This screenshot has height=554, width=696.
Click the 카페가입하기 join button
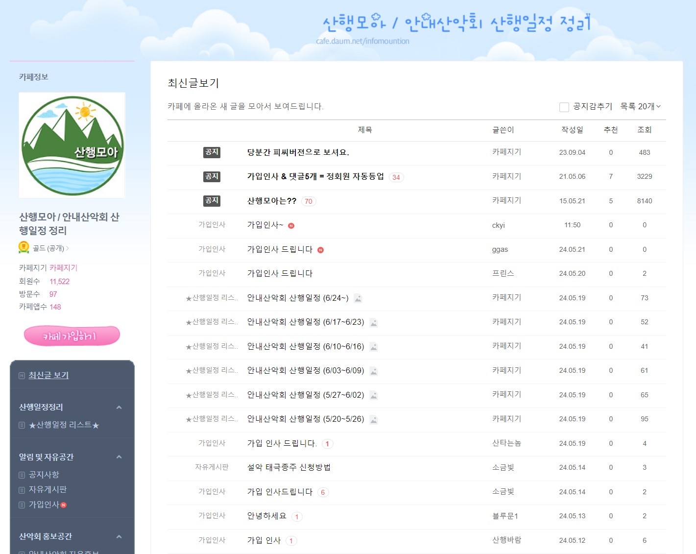(72, 335)
